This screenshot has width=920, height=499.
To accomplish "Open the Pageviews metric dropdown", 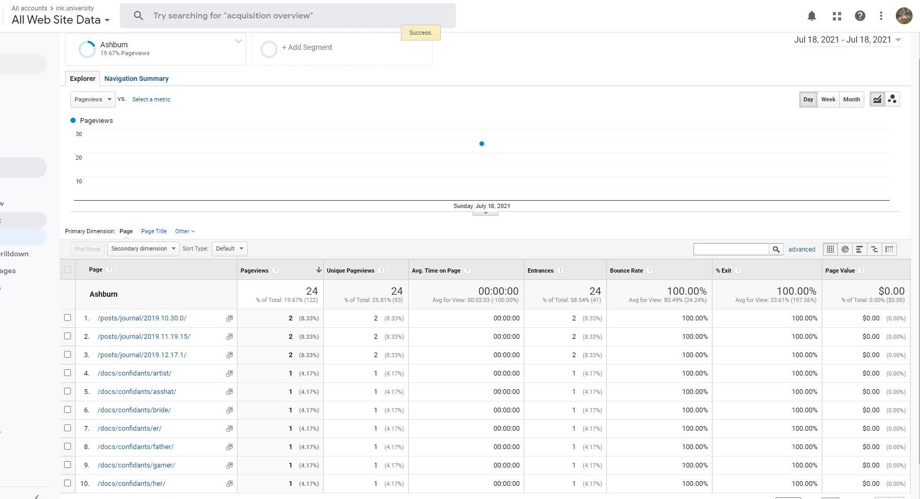I will pos(92,99).
